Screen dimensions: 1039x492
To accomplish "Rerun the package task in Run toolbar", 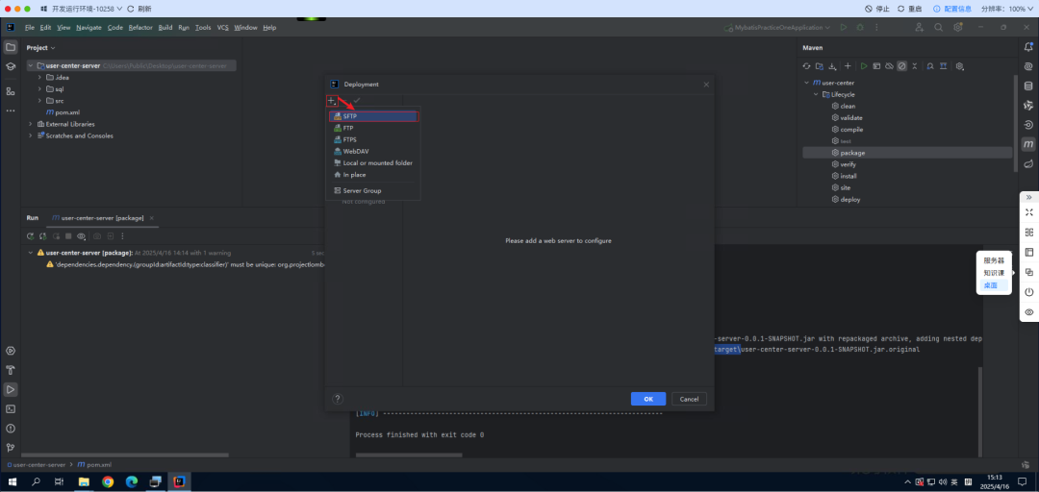I will 31,235.
